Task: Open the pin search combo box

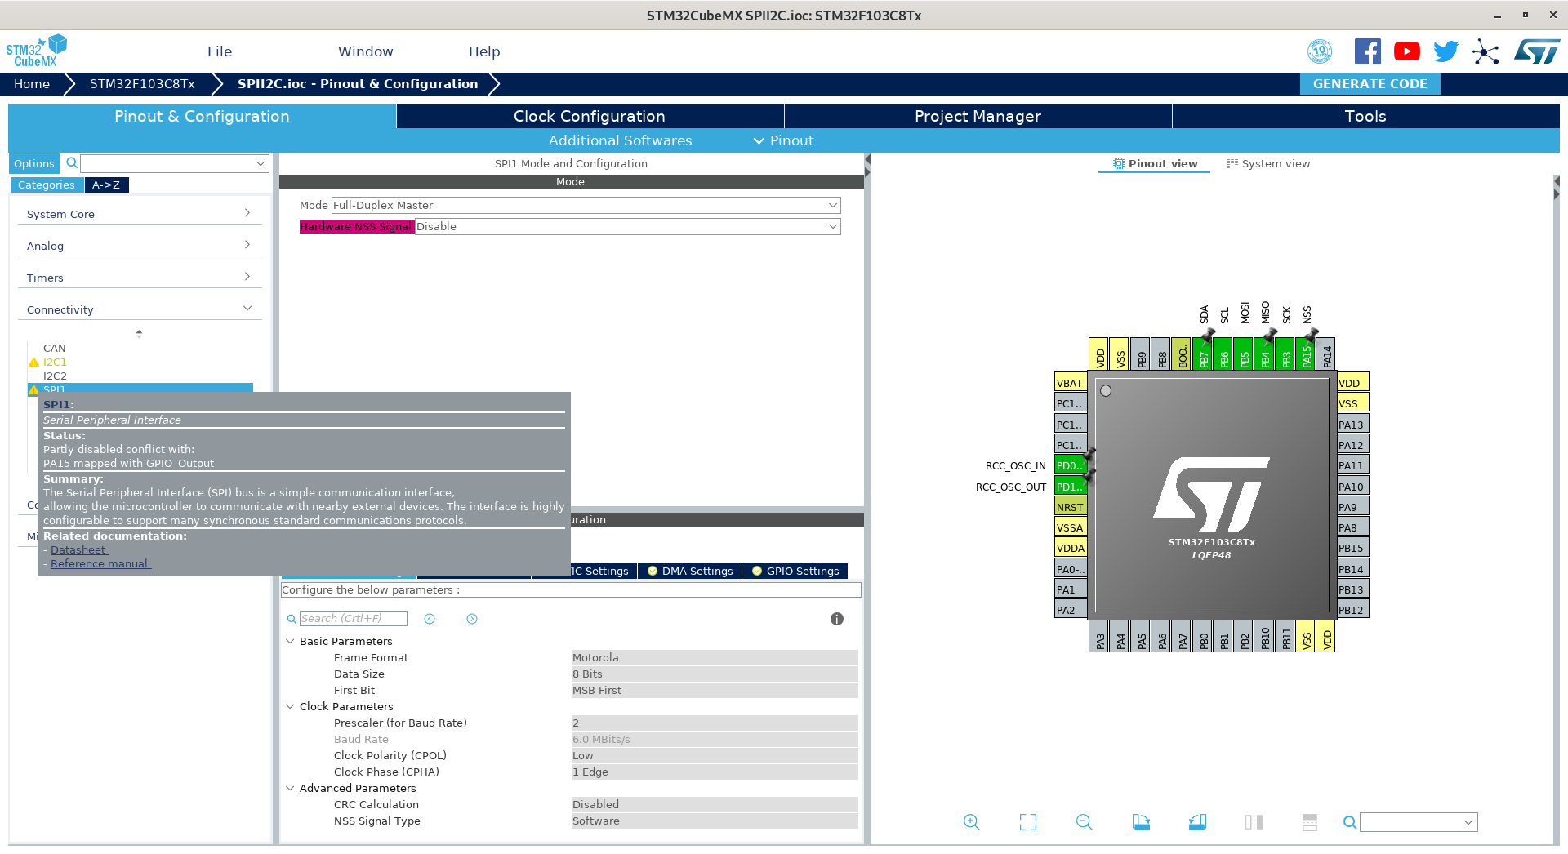Action: (x=1419, y=822)
